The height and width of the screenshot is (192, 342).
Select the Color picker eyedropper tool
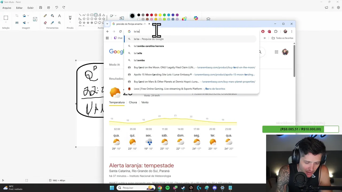[x=52, y=23]
